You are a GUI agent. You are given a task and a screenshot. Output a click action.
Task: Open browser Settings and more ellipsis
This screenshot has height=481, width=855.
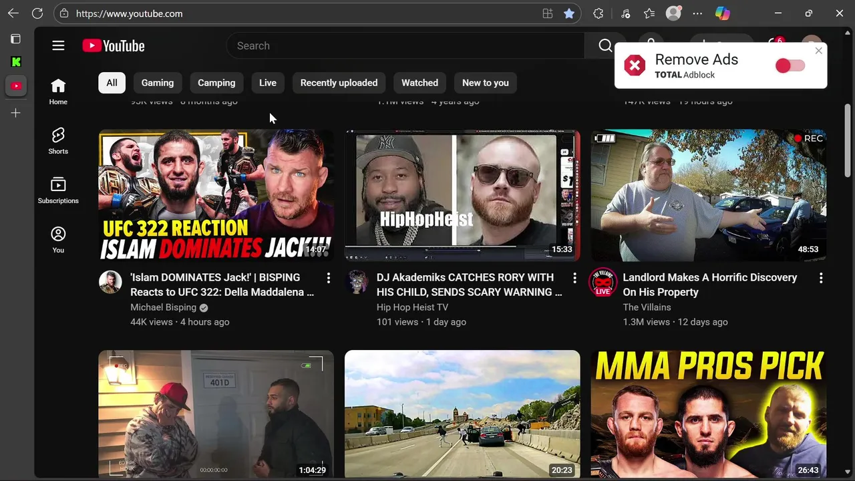click(697, 13)
